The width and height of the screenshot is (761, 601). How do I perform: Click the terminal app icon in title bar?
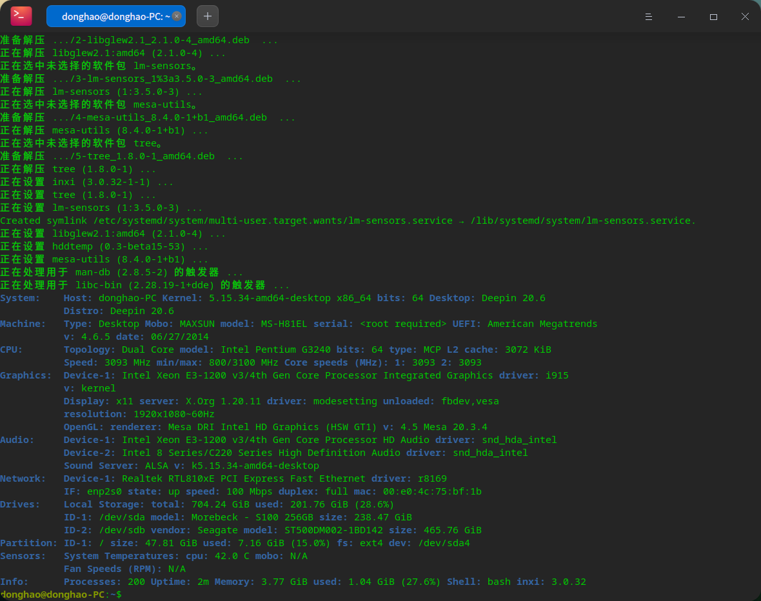[21, 15]
